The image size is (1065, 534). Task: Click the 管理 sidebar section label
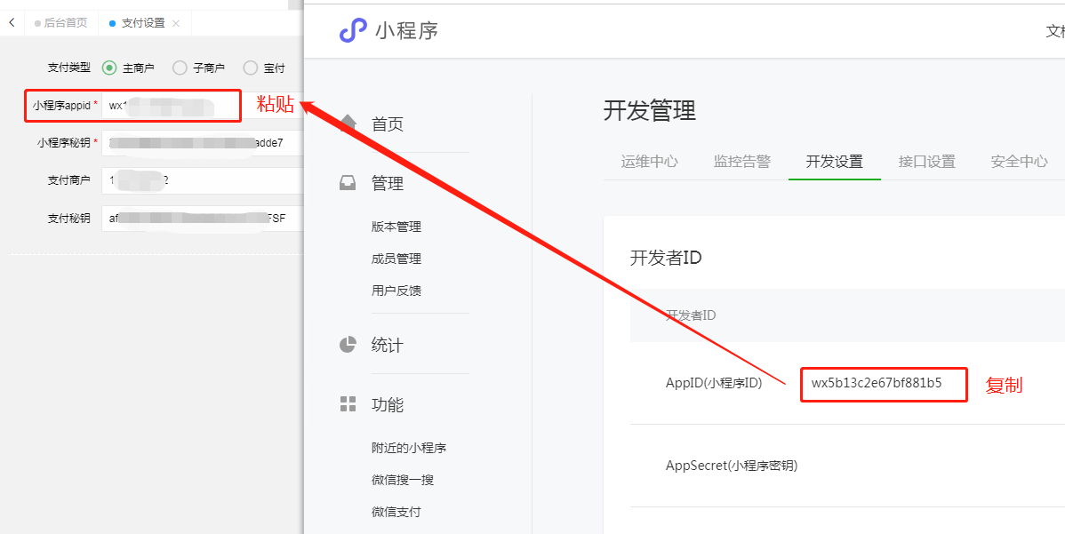[x=388, y=184]
